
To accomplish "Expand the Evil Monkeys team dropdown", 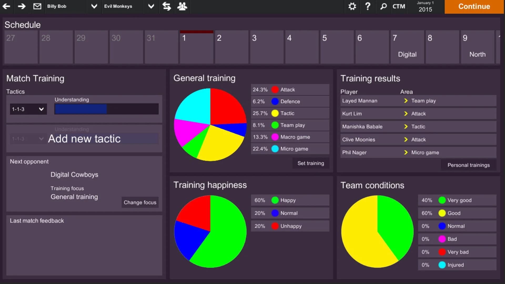I will (151, 6).
